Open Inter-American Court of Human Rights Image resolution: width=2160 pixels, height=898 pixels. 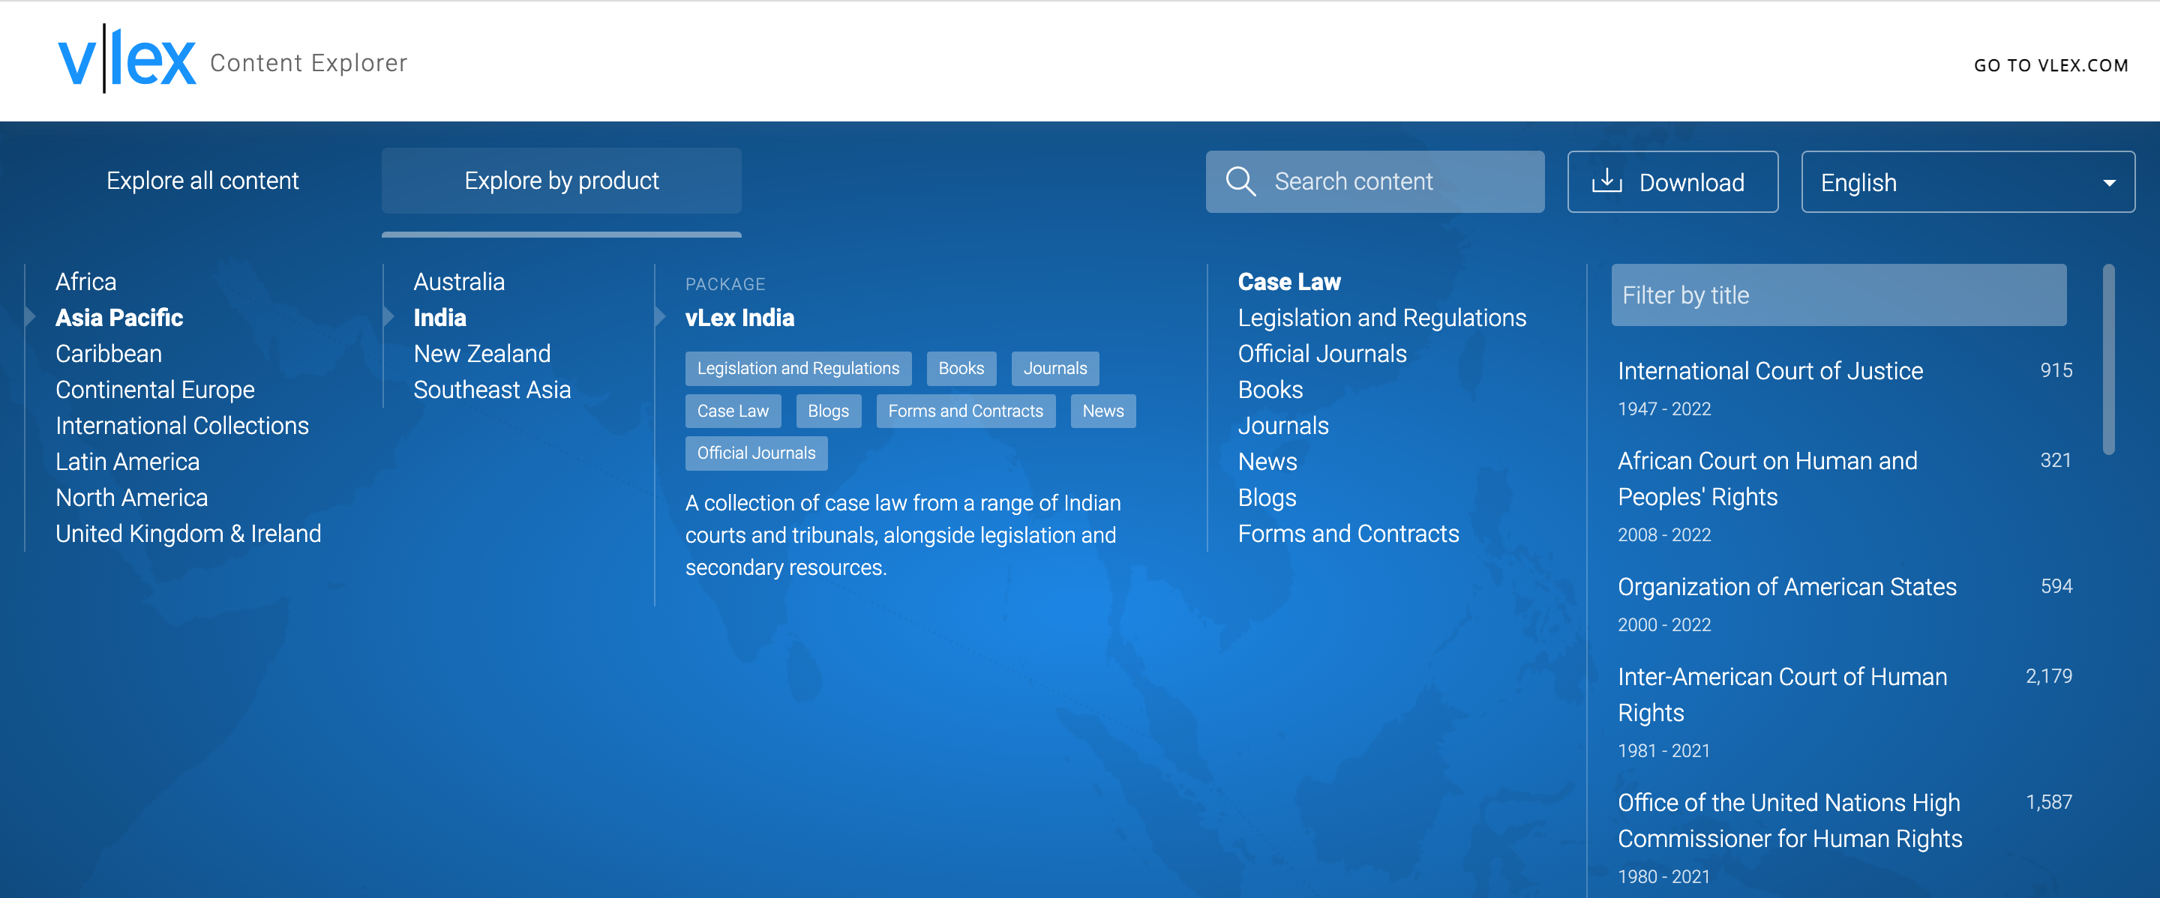(1781, 694)
